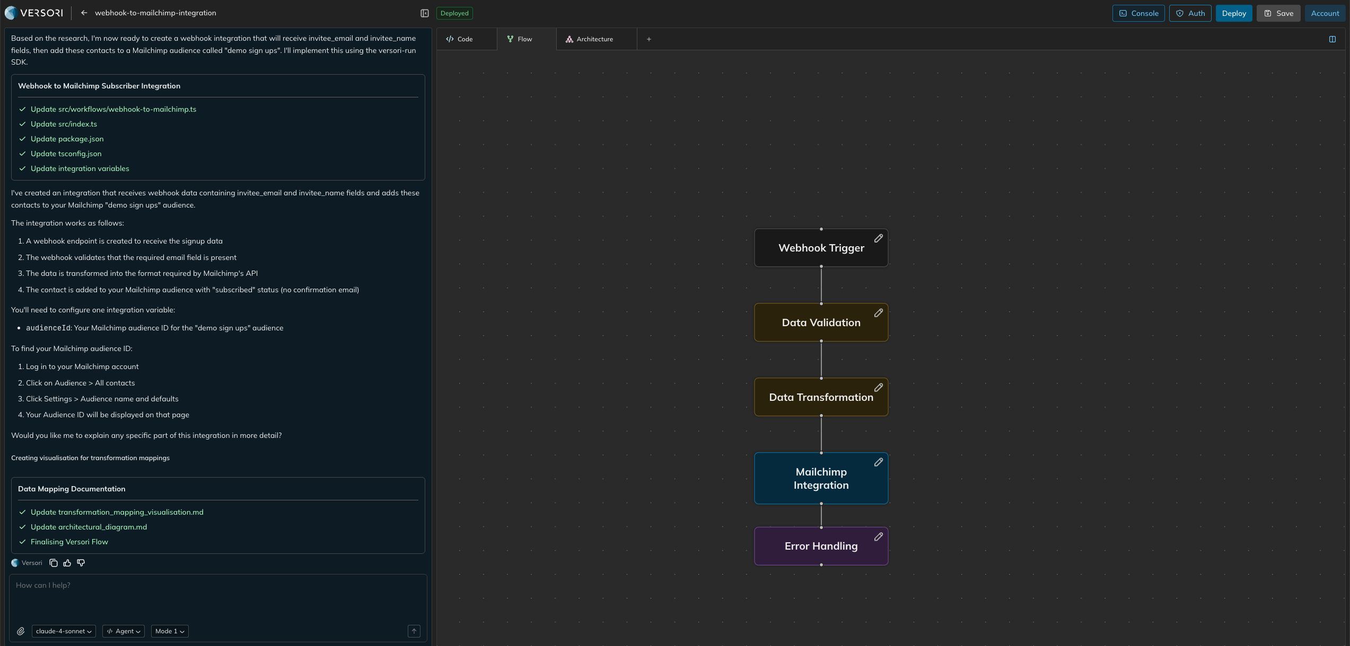
Task: Click the edit pencil on Webhook Trigger node
Action: tap(878, 238)
